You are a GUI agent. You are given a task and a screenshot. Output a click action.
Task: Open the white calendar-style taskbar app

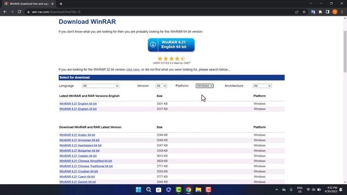tap(158, 190)
